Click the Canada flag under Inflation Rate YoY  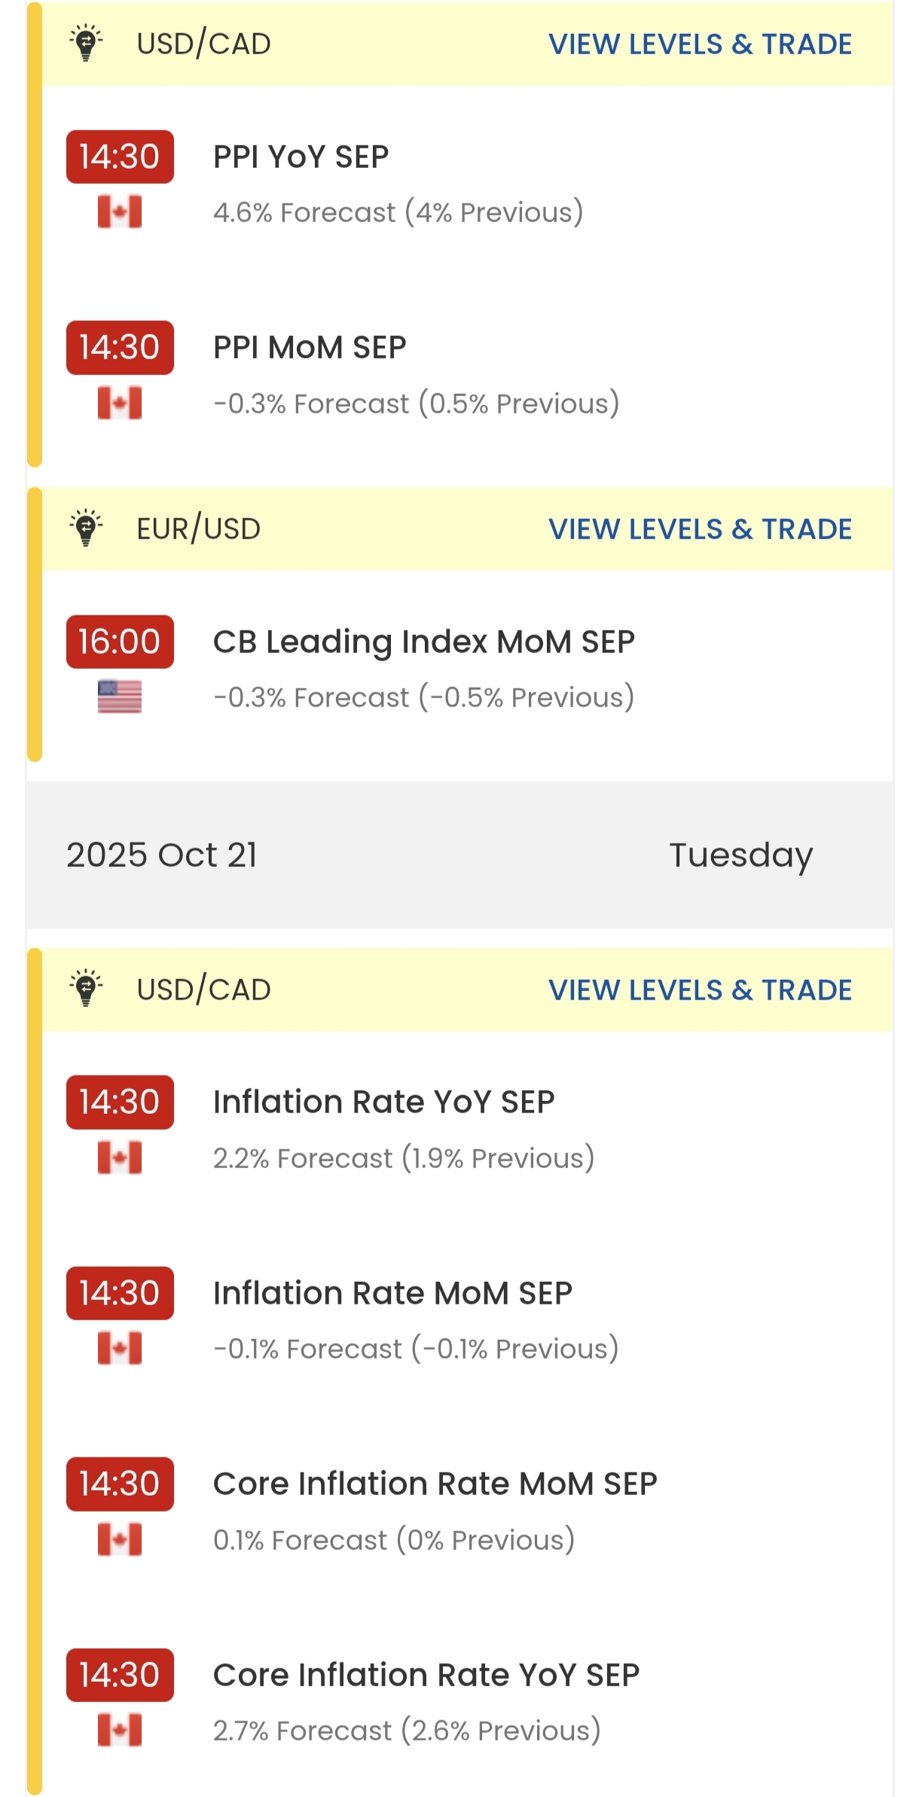tap(120, 1158)
